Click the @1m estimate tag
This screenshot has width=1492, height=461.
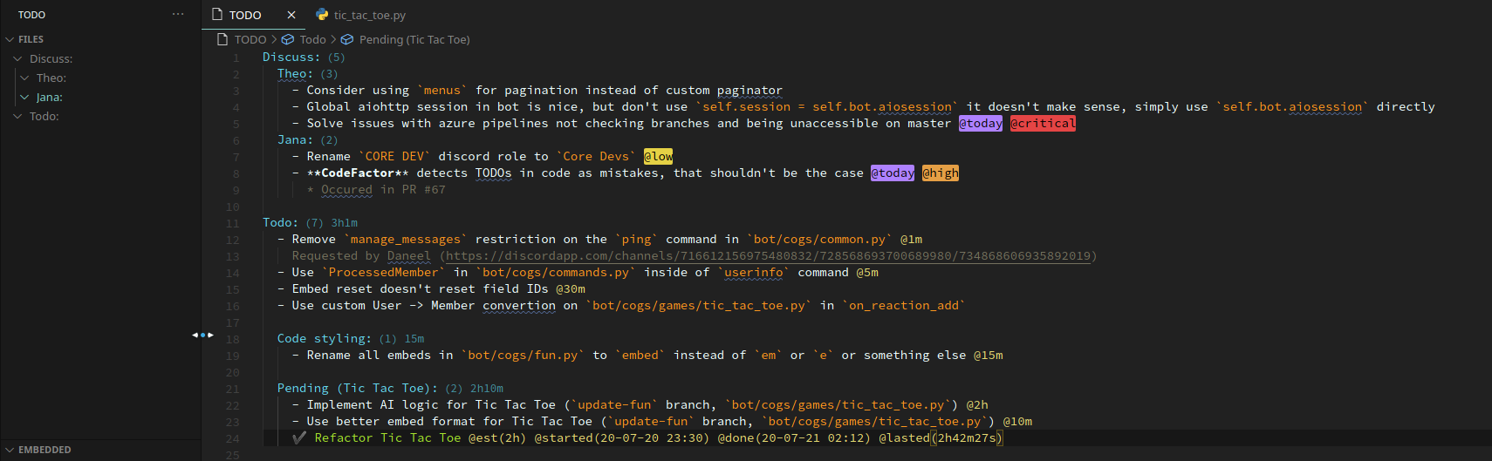point(912,240)
